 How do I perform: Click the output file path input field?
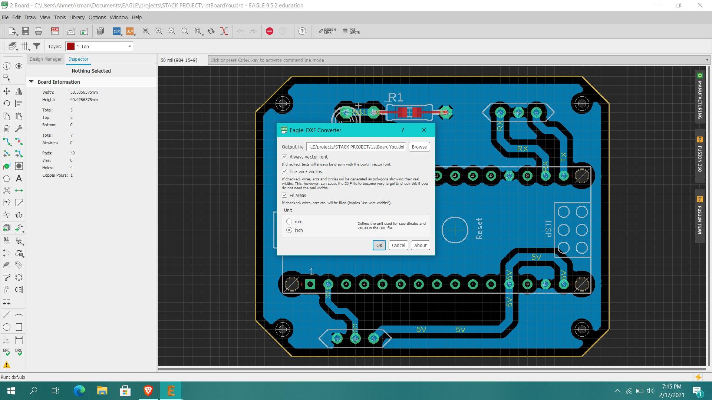click(x=356, y=147)
